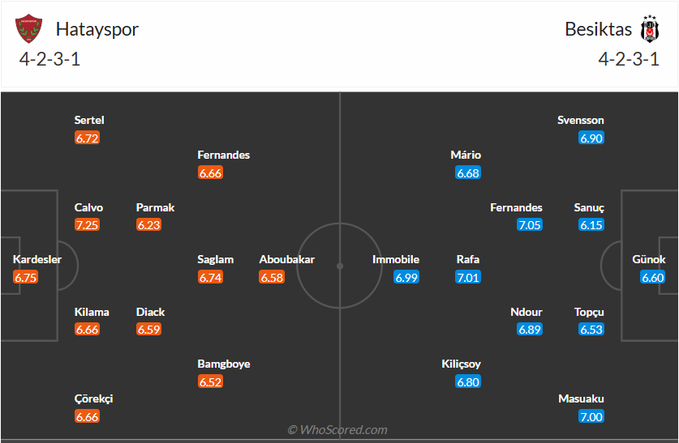This screenshot has height=443, width=679.
Task: Select Besiktas goalkeeper Günok
Action: pos(649,260)
